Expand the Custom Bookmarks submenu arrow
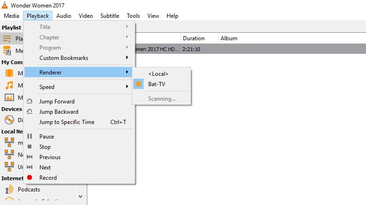This screenshot has height=205, width=366. point(127,57)
